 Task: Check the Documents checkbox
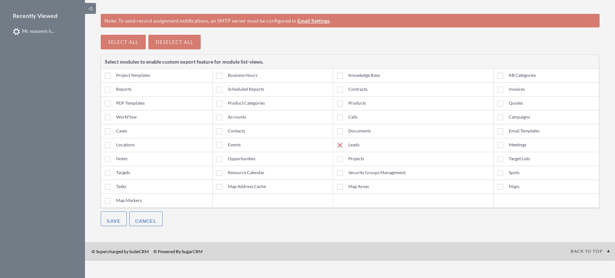(x=340, y=131)
